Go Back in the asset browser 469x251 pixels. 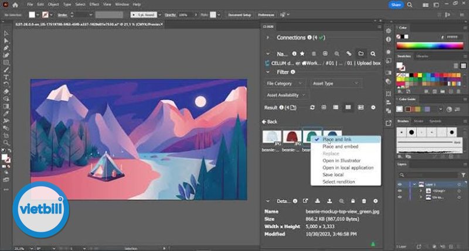pos(270,122)
